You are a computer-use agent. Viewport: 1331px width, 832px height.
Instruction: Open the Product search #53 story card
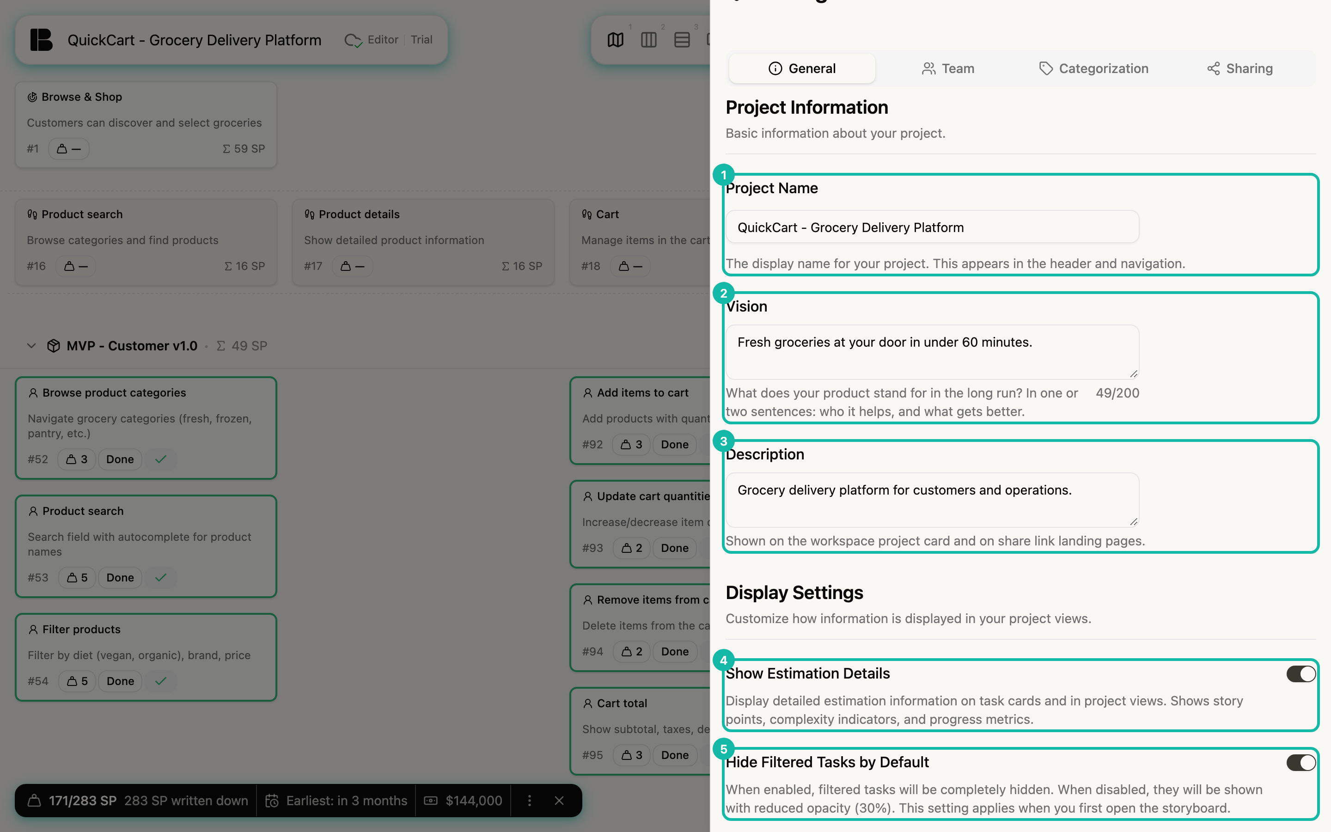click(x=146, y=546)
